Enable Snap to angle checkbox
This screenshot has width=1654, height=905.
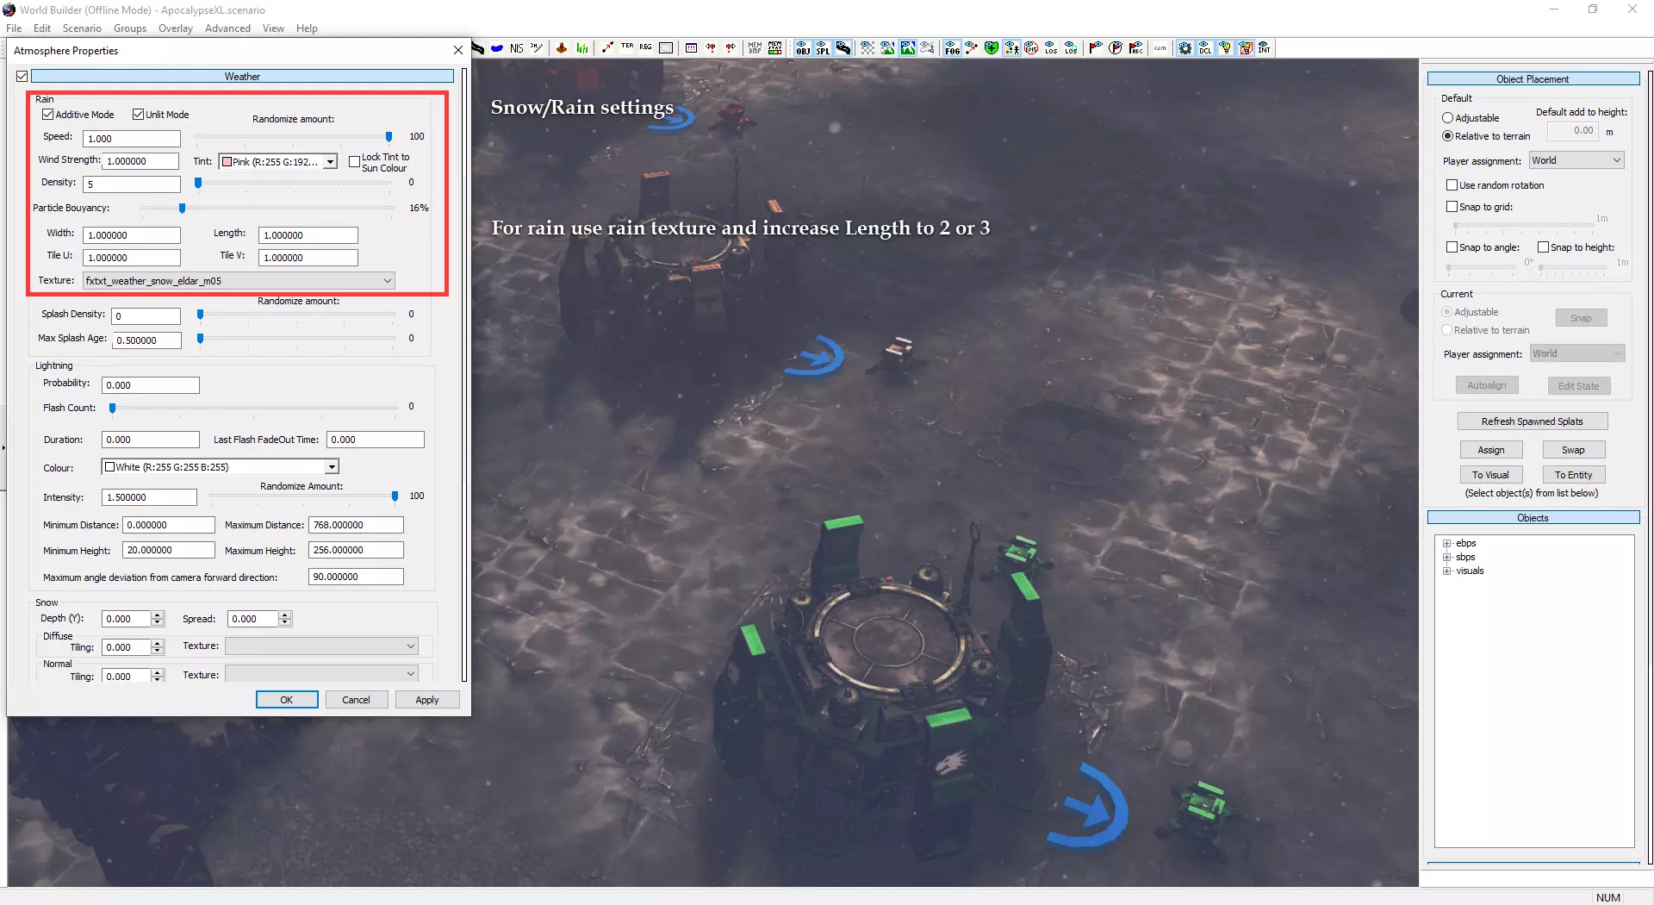pos(1452,247)
